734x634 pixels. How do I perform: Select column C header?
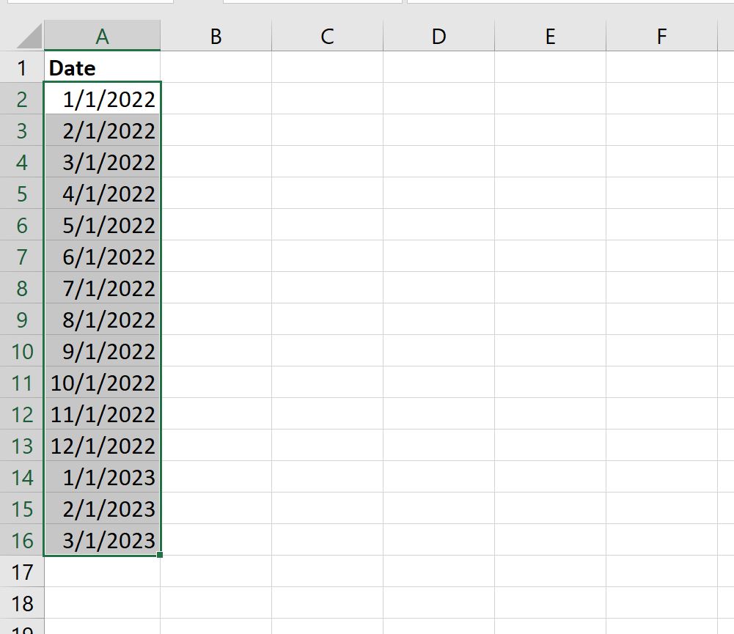pyautogui.click(x=327, y=34)
